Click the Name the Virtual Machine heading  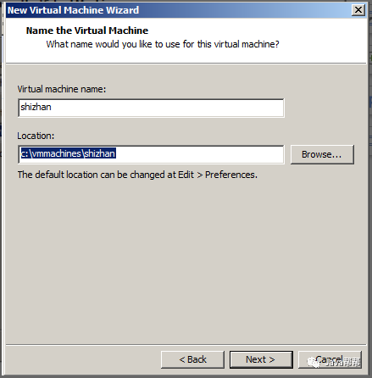[87, 31]
